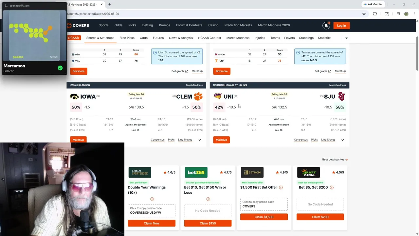This screenshot has height=236, width=419.
Task: Expand the sub-navigation overflow dropdown arrow
Action: 346,38
